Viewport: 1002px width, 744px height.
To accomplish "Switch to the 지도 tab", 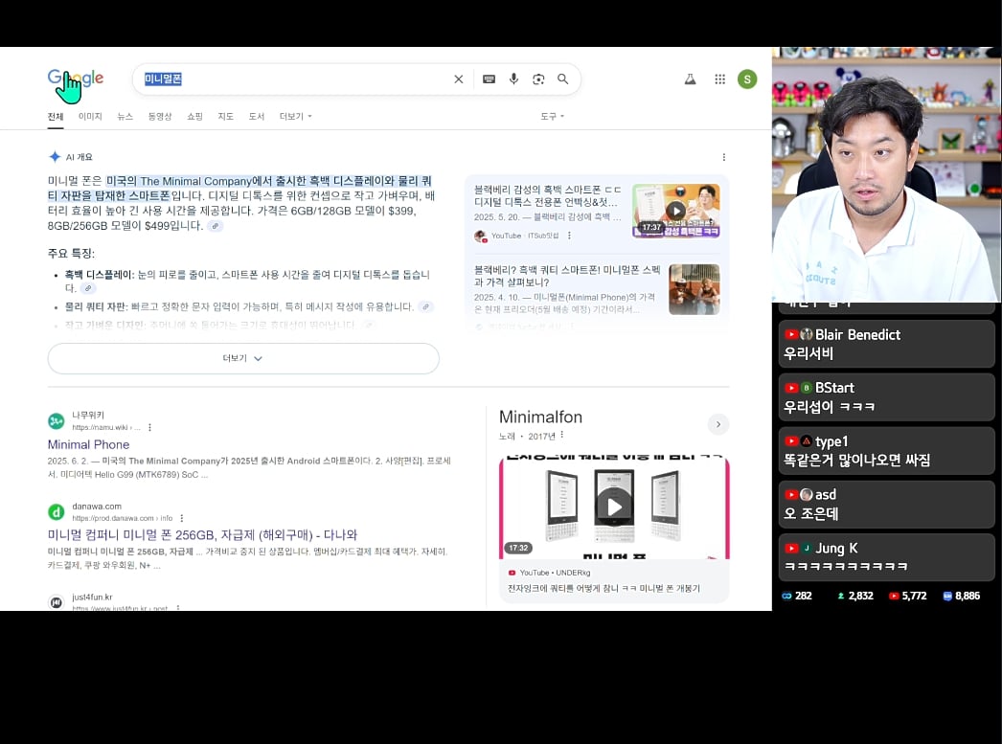I will pos(225,116).
